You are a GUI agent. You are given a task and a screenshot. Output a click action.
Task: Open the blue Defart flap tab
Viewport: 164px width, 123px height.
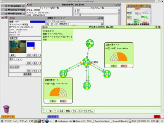(x=53, y=117)
